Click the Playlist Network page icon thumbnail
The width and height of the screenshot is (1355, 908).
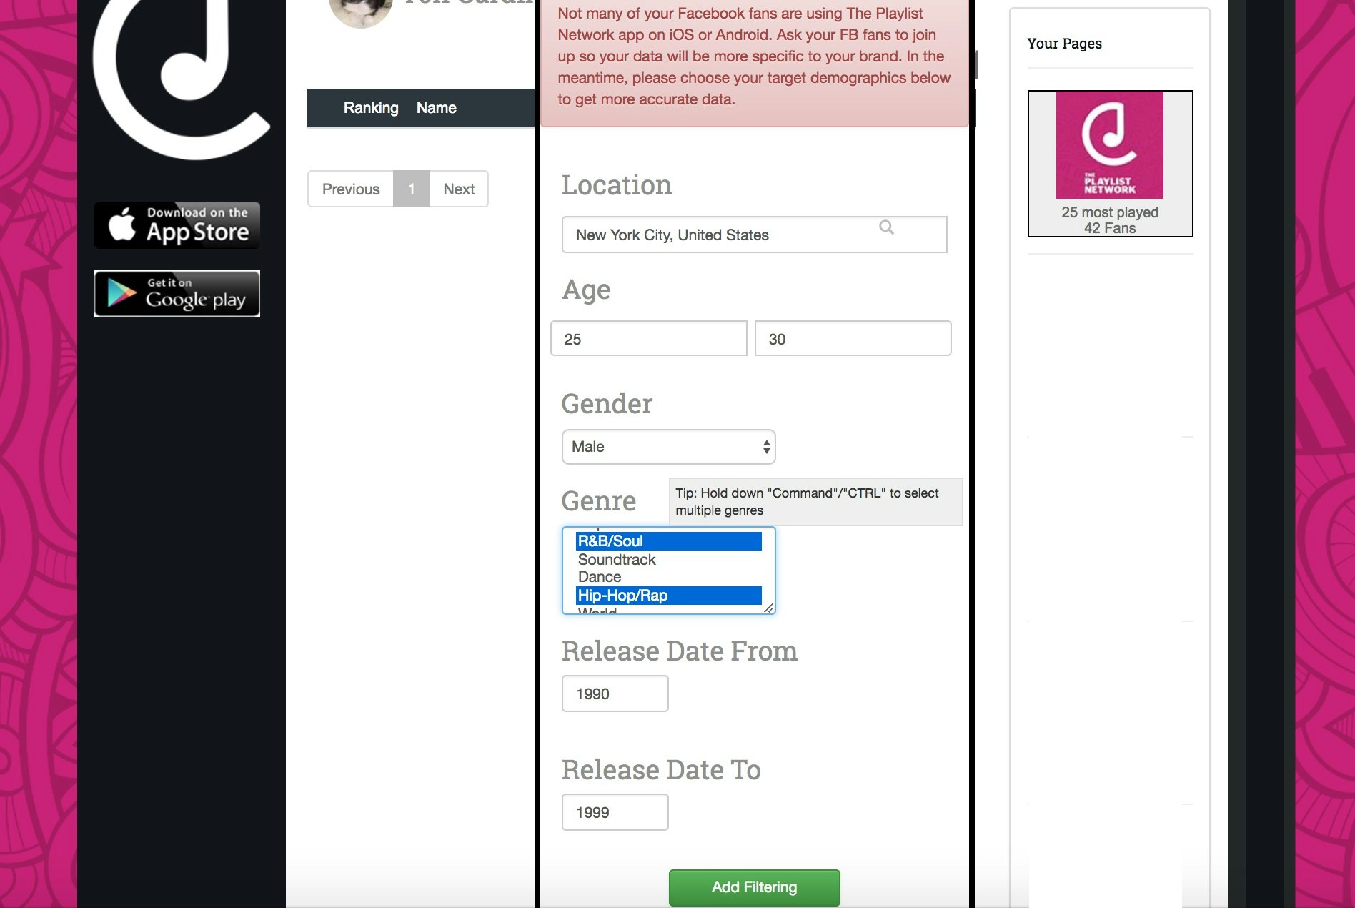pos(1109,146)
